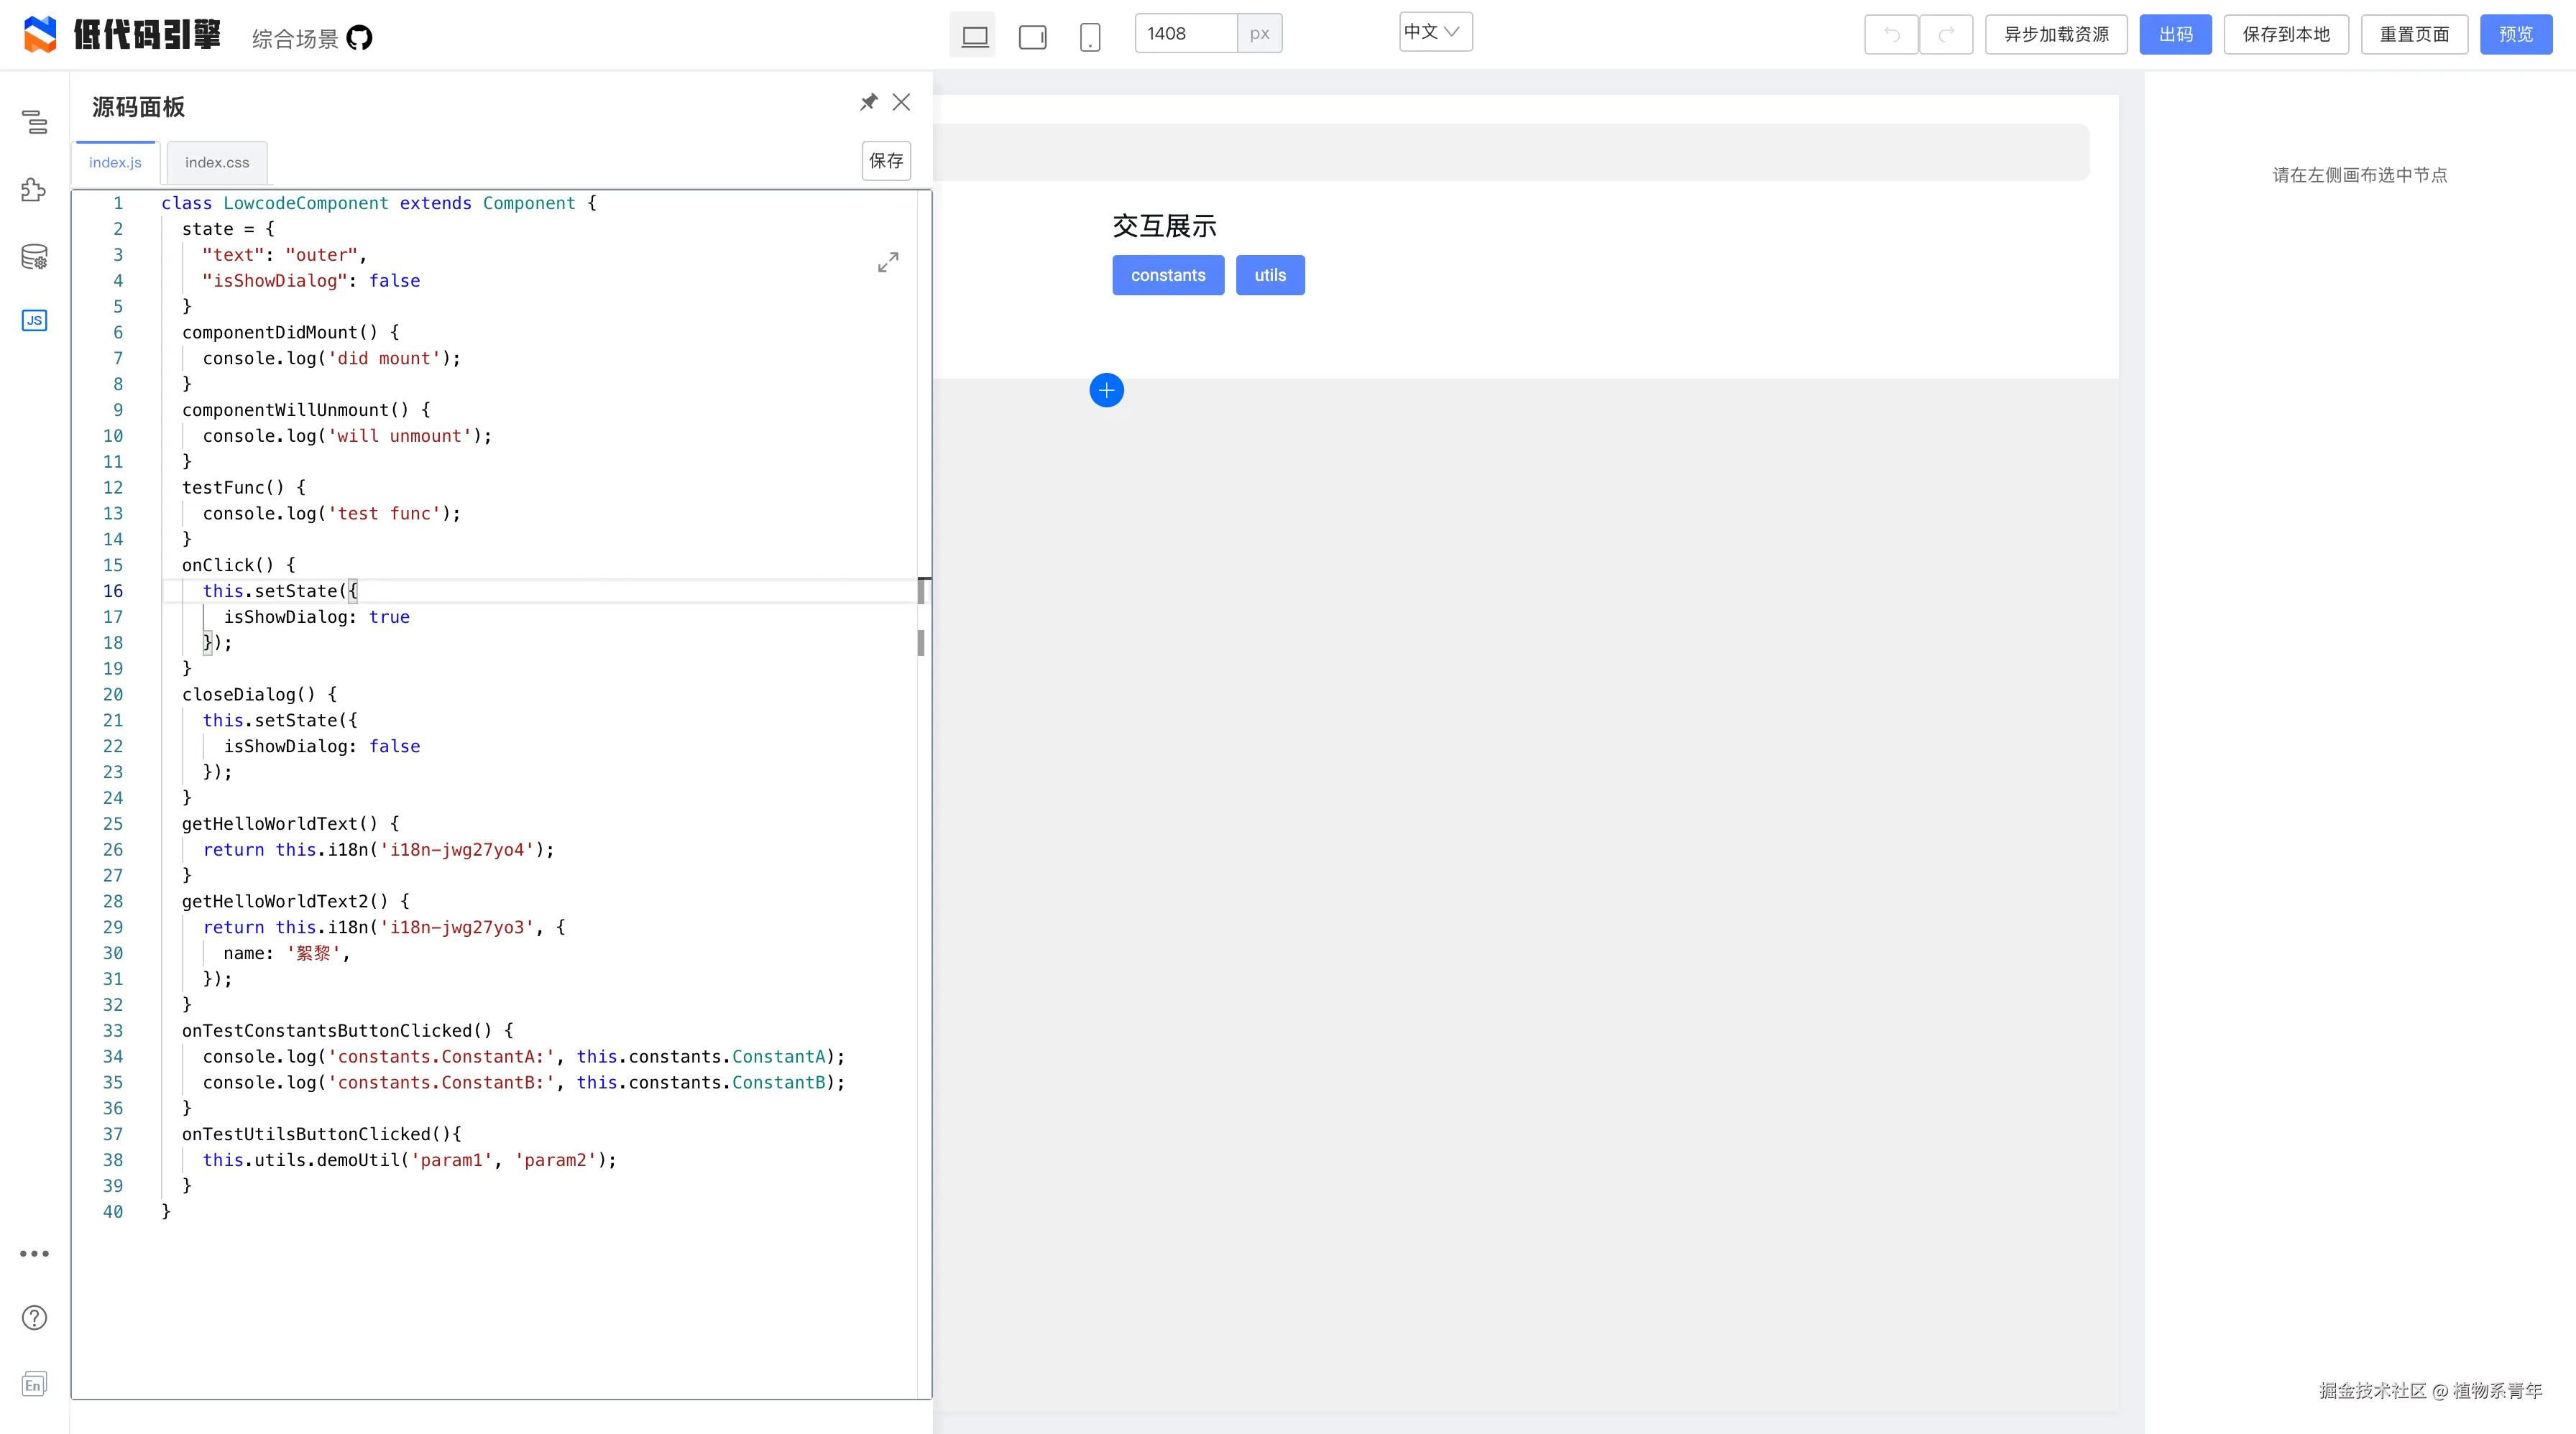This screenshot has height=1434, width=2576.
Task: Select the index.js tab
Action: coord(115,163)
